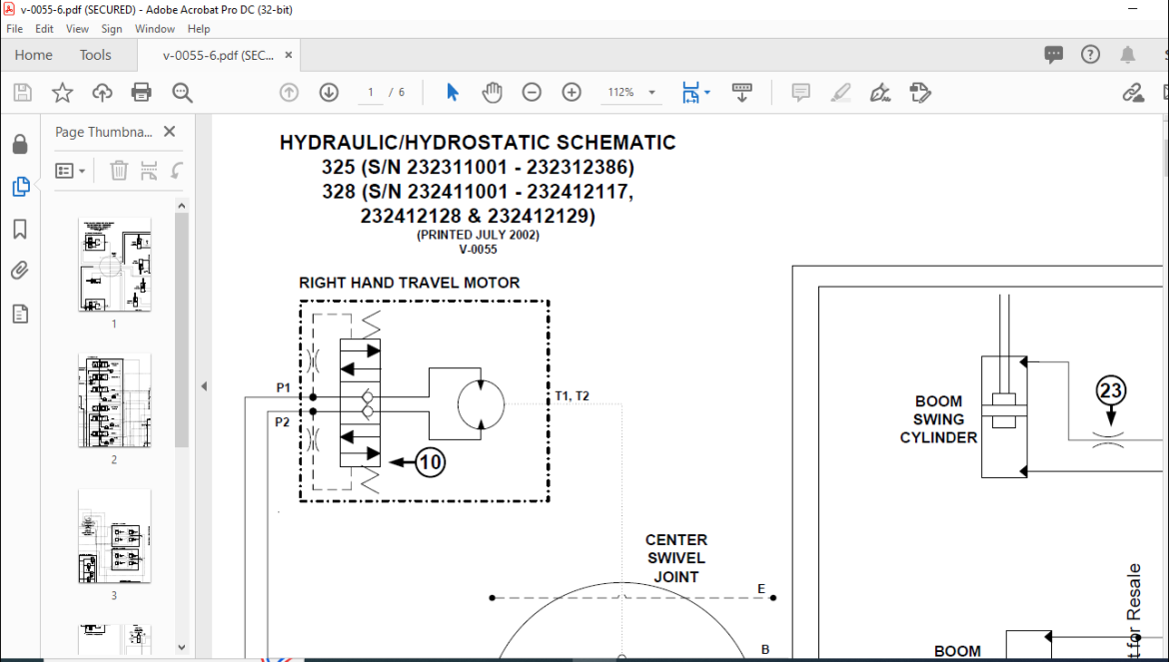Image resolution: width=1169 pixels, height=662 pixels.
Task: Click the zoom in plus icon
Action: point(572,92)
